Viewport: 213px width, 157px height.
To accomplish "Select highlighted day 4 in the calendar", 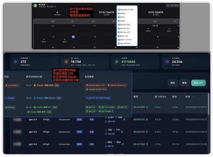I will click(73, 37).
